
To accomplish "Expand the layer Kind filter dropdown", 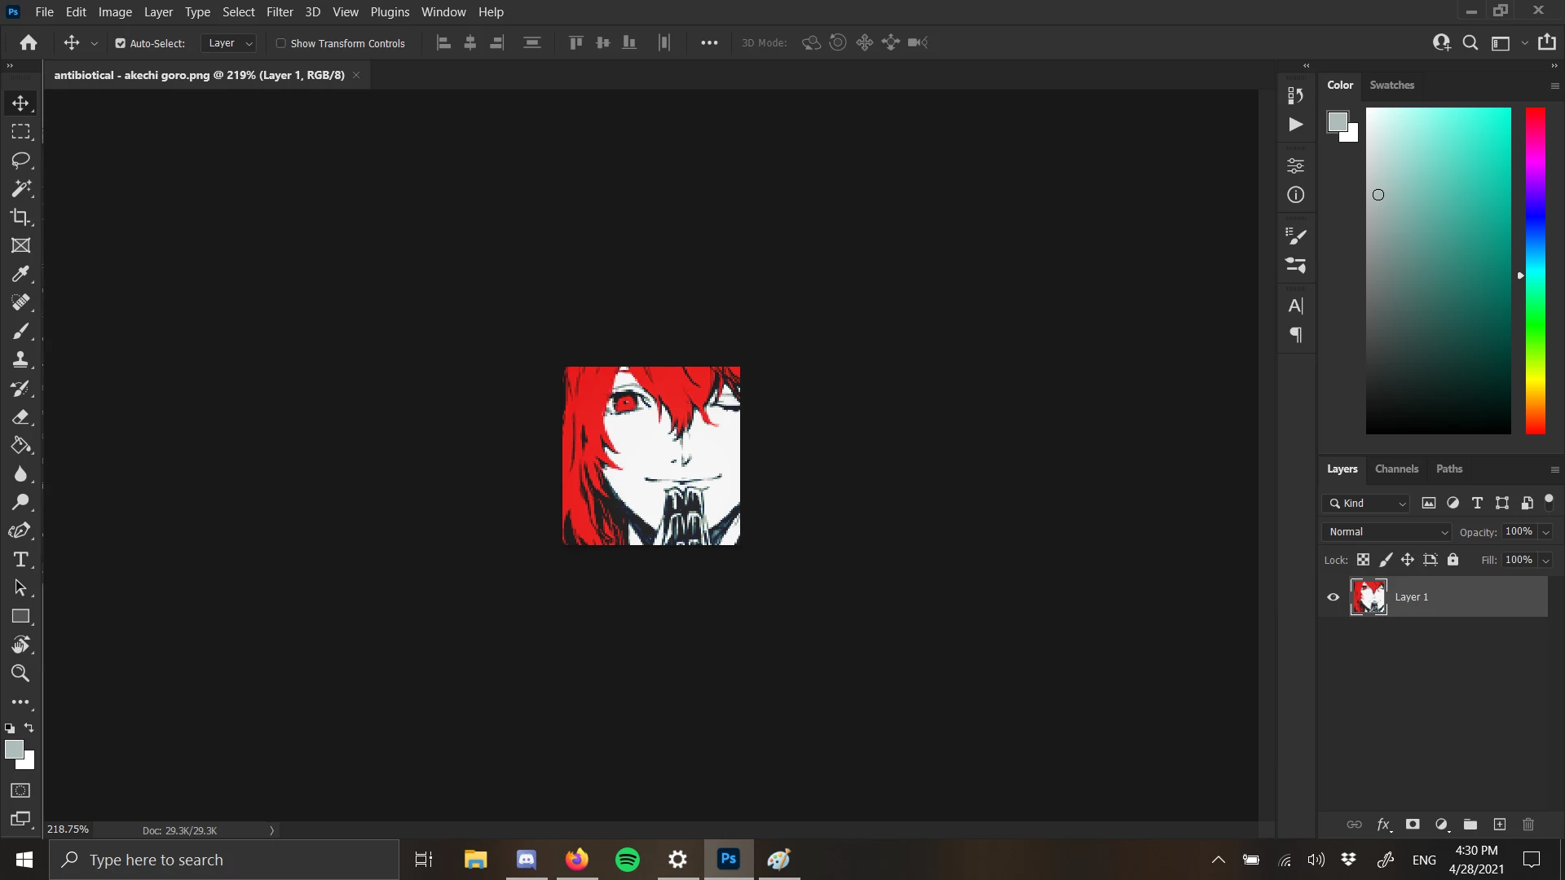I will point(1367,504).
